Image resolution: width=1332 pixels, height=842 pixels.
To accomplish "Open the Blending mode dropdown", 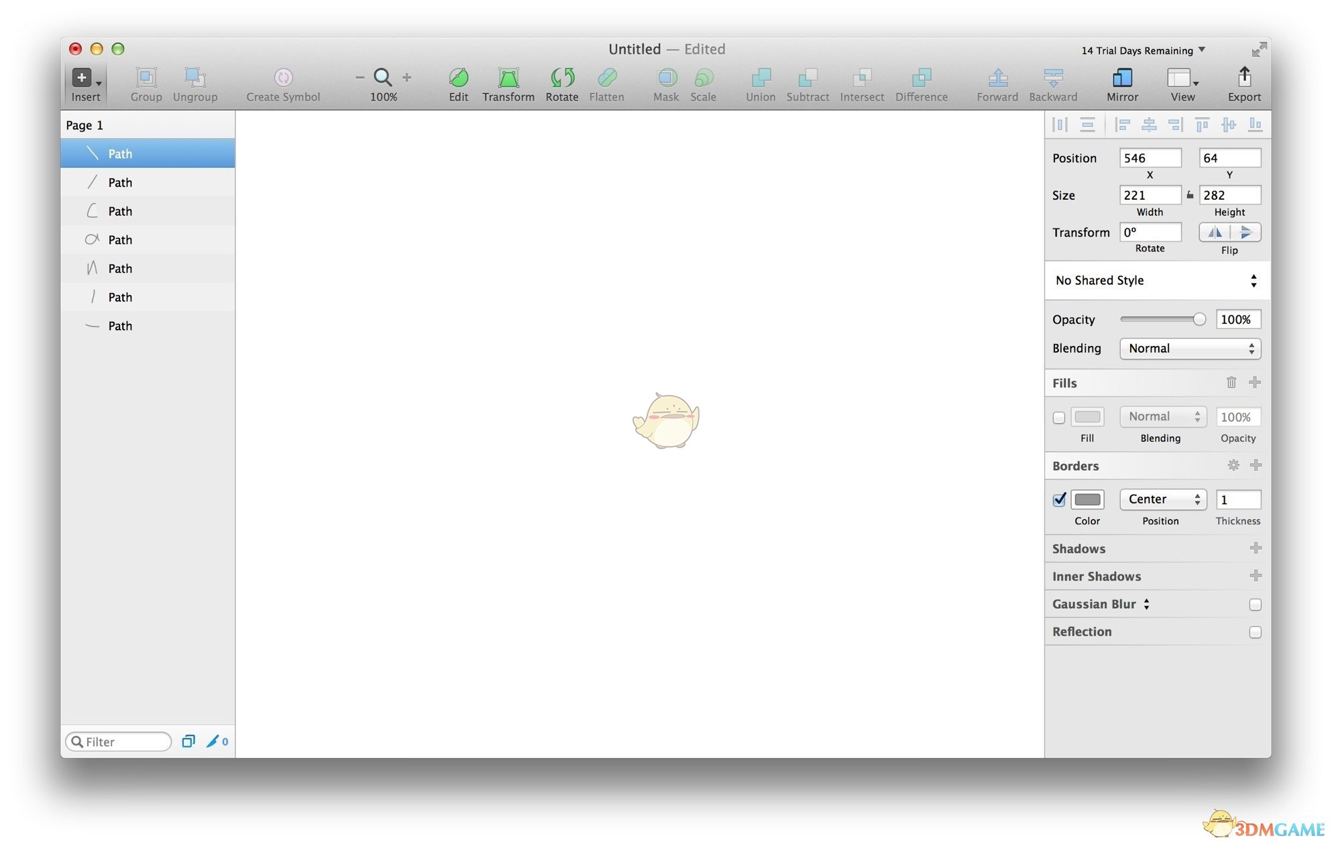I will click(1190, 349).
